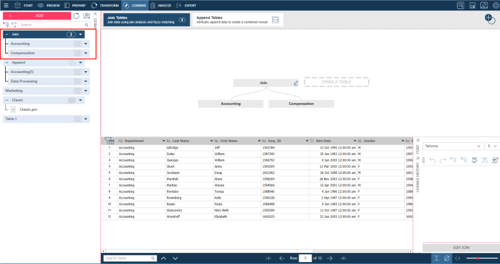Click the Join Tables option card
The image size is (500, 264).
(x=147, y=20)
